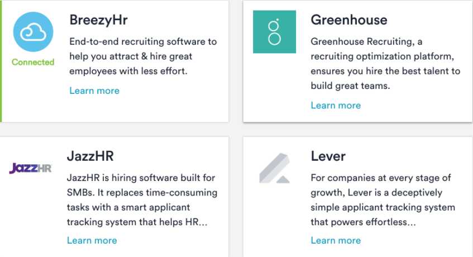Click the green Connected status label

click(33, 62)
